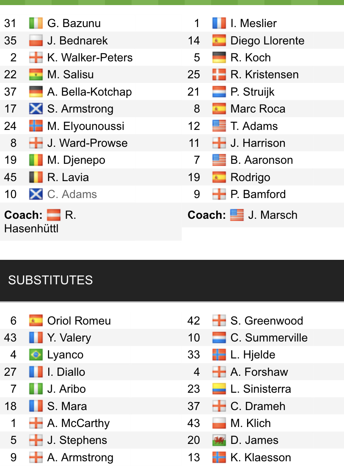Click the Ghana flag next to M. Salisu
This screenshot has width=344, height=471.
coord(36,74)
